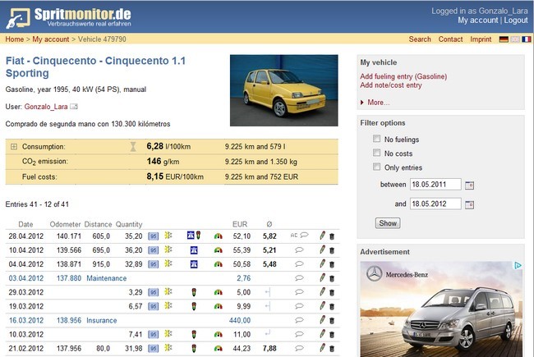Delete the 10.04.2012 fueling entry via trash icon

(x=332, y=250)
